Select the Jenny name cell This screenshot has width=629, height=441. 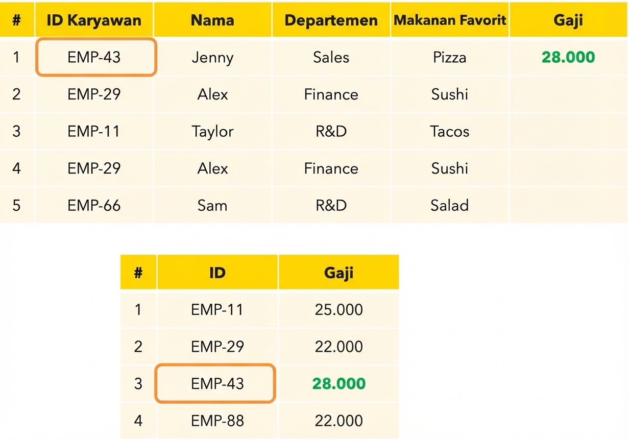(x=212, y=57)
